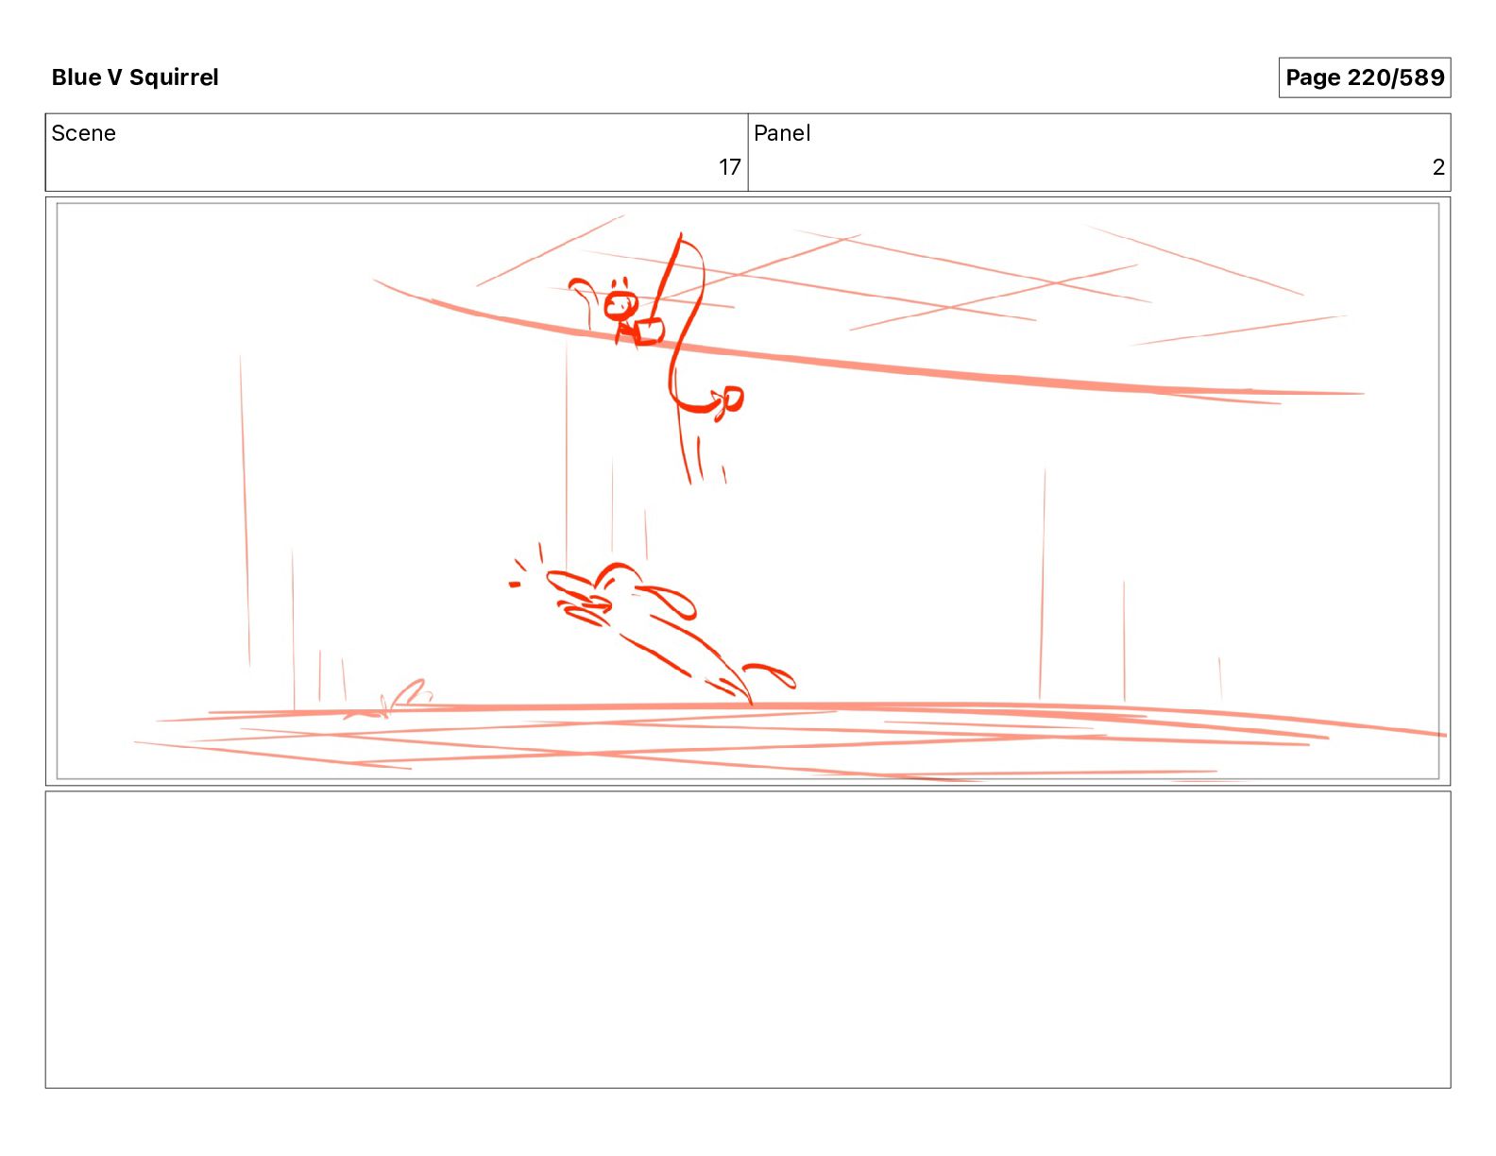Image resolution: width=1496 pixels, height=1156 pixels.
Task: Click the scene number '17'
Action: 729,167
